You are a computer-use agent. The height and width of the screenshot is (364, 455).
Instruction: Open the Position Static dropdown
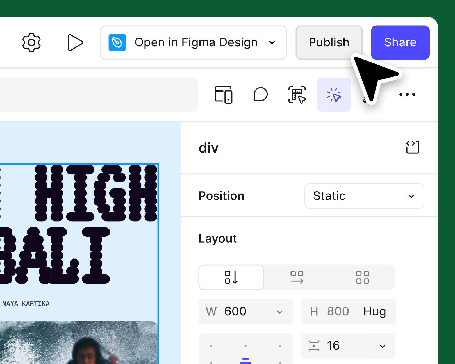(x=364, y=196)
